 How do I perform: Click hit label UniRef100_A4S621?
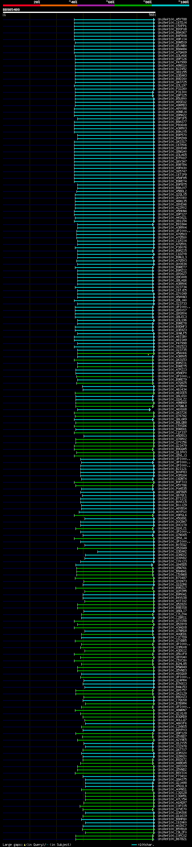(x=172, y=218)
